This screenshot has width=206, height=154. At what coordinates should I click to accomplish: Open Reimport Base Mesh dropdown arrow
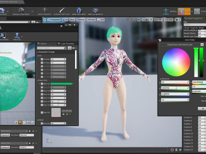tap(32, 12)
